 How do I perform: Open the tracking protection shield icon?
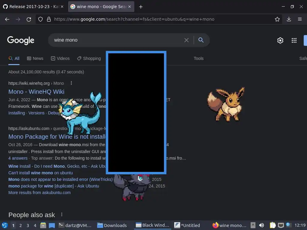(40, 19)
